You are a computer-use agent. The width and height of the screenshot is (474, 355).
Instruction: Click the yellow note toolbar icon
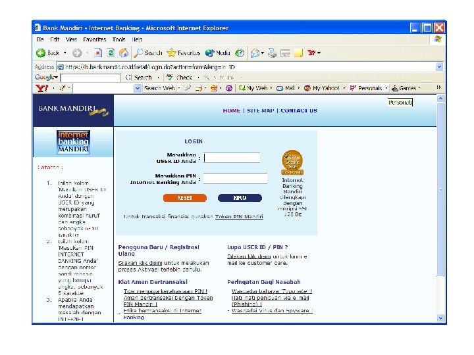coord(298,53)
